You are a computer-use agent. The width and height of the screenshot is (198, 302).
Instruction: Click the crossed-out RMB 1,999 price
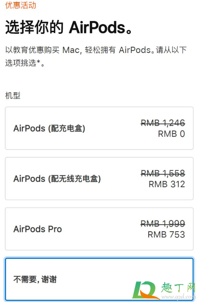click(163, 224)
